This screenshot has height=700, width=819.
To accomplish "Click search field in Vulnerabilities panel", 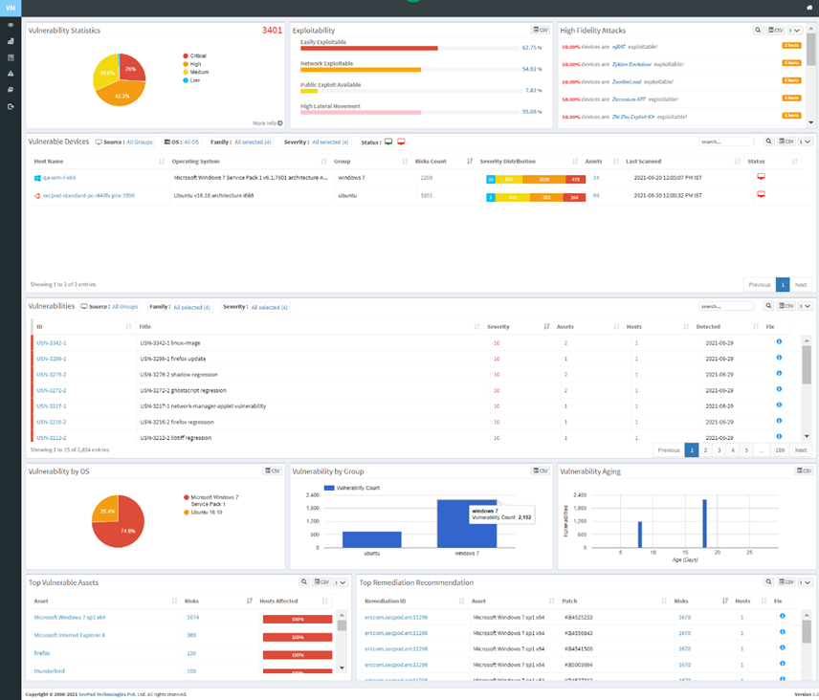I will pyautogui.click(x=726, y=306).
